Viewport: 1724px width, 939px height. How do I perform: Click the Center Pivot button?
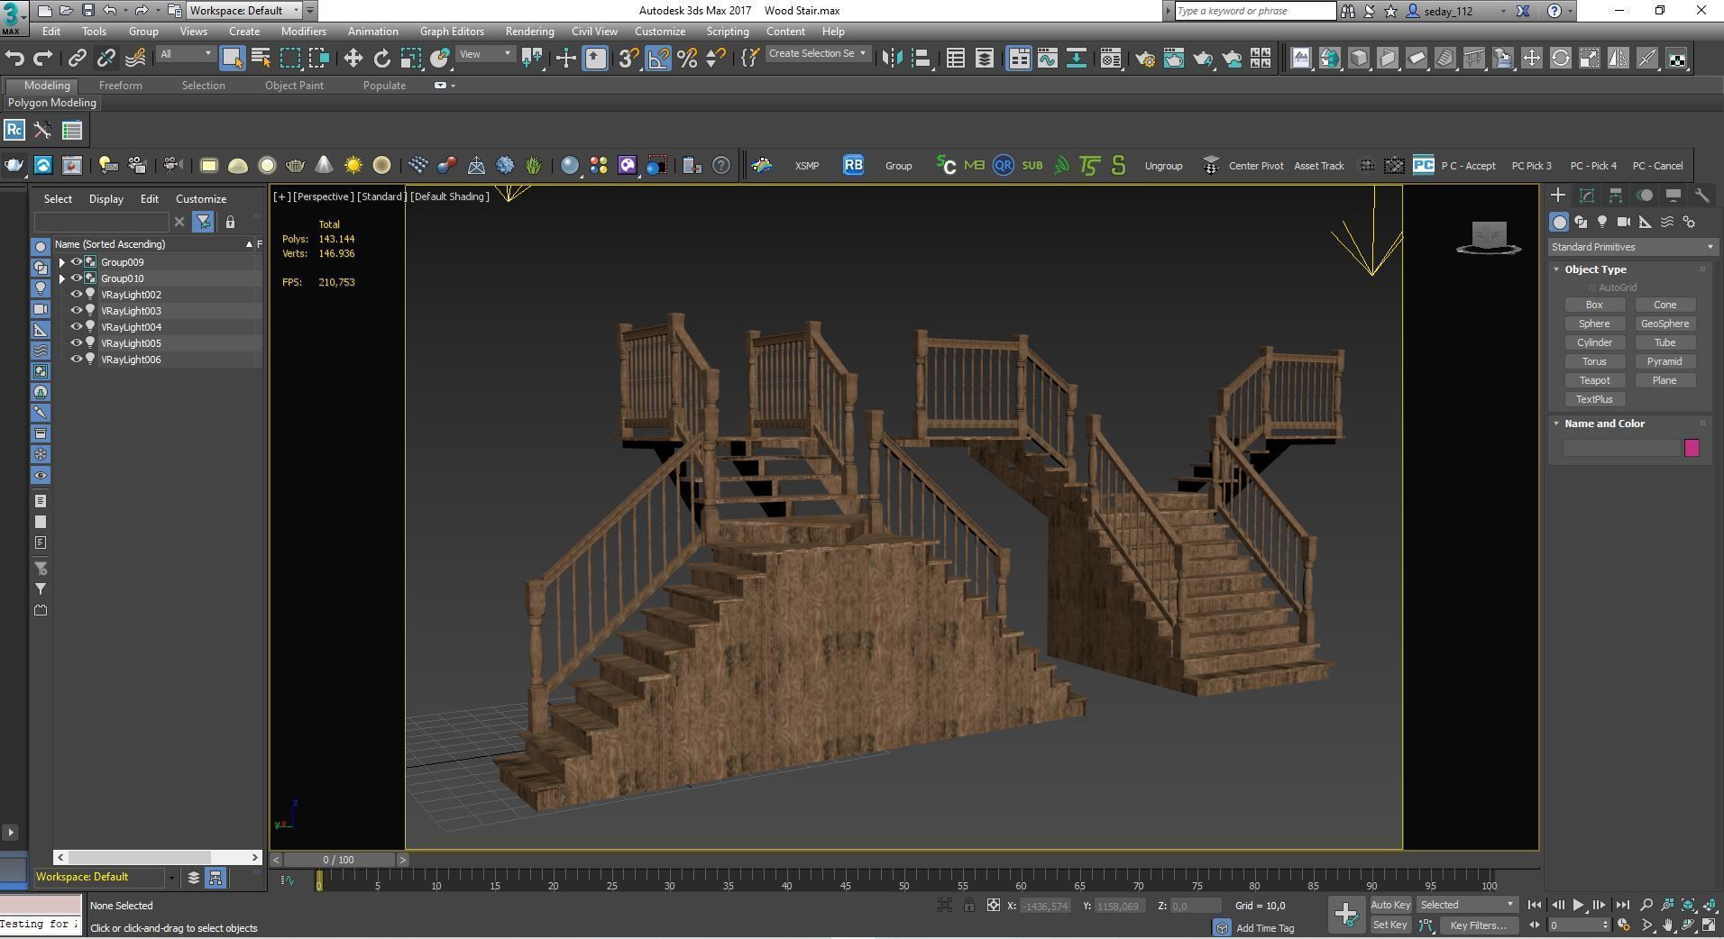click(x=1256, y=166)
